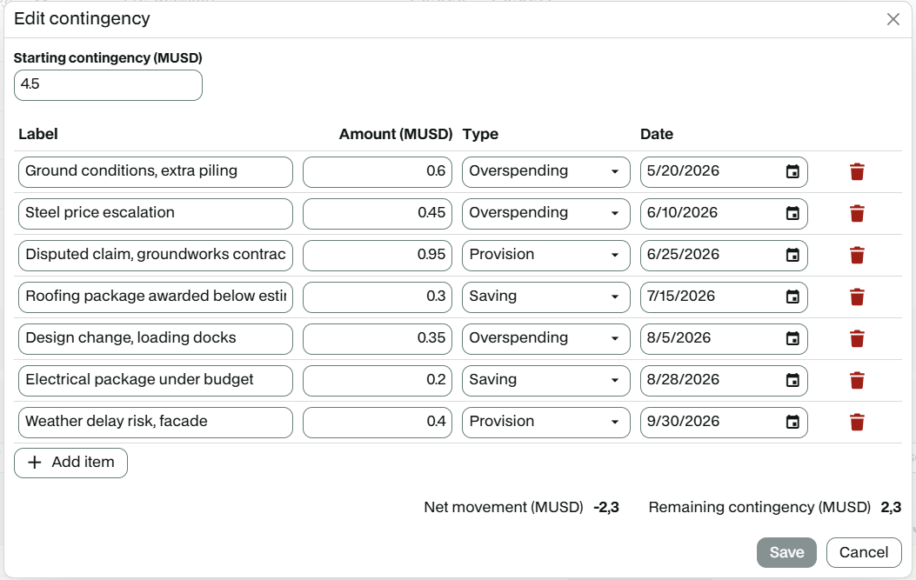Cancel editing the contingency
The height and width of the screenshot is (580, 916).
pyautogui.click(x=864, y=552)
